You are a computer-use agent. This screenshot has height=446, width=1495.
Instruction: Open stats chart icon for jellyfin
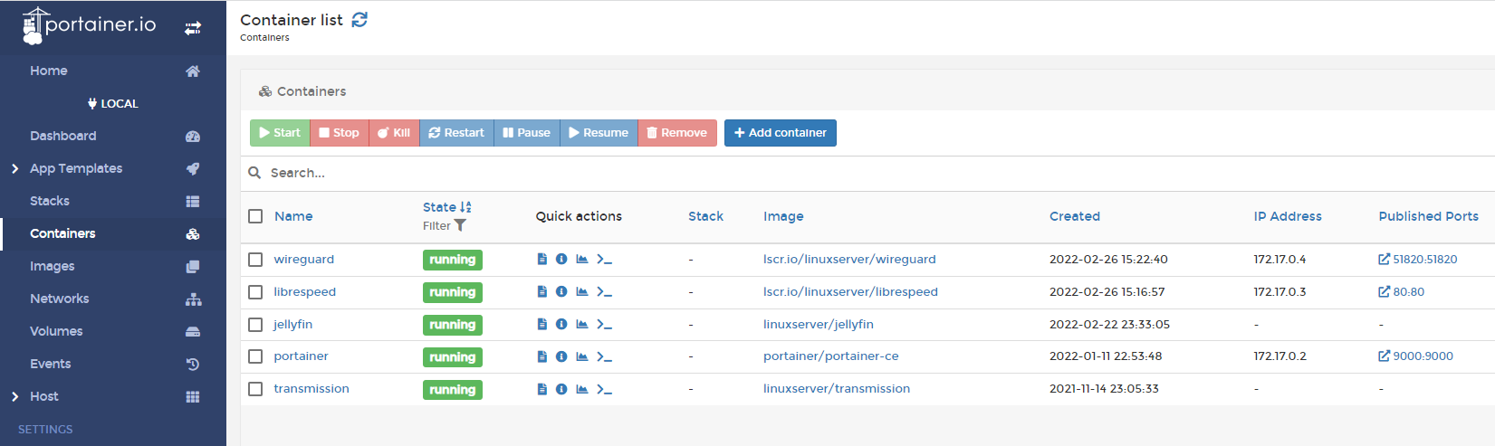click(x=582, y=324)
